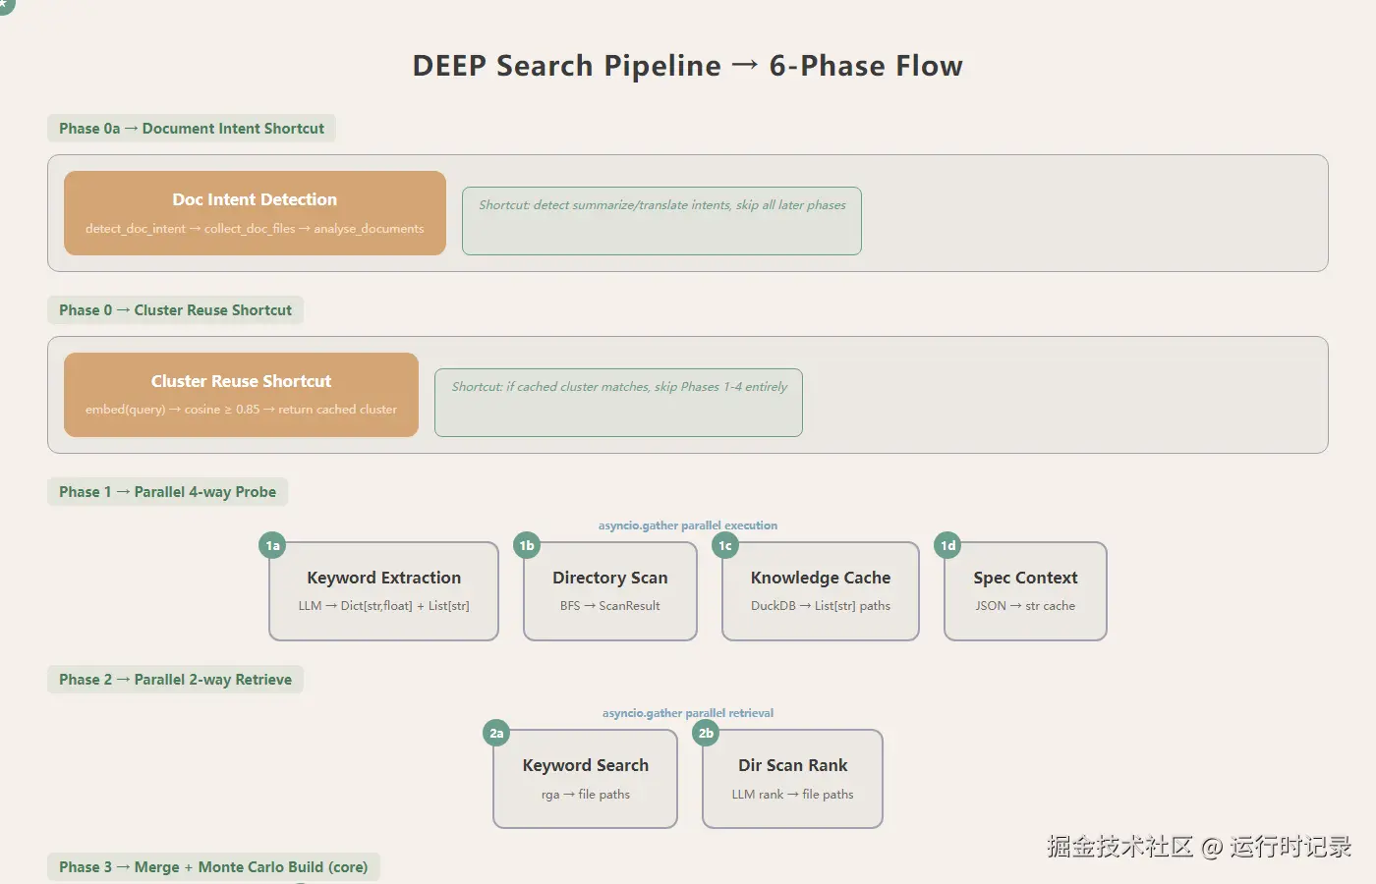
Task: Click the Phase 1 Parallel 4-way Probe label
Action: (167, 492)
